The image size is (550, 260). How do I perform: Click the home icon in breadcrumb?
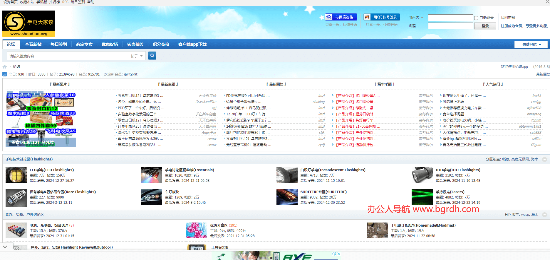pos(5,67)
